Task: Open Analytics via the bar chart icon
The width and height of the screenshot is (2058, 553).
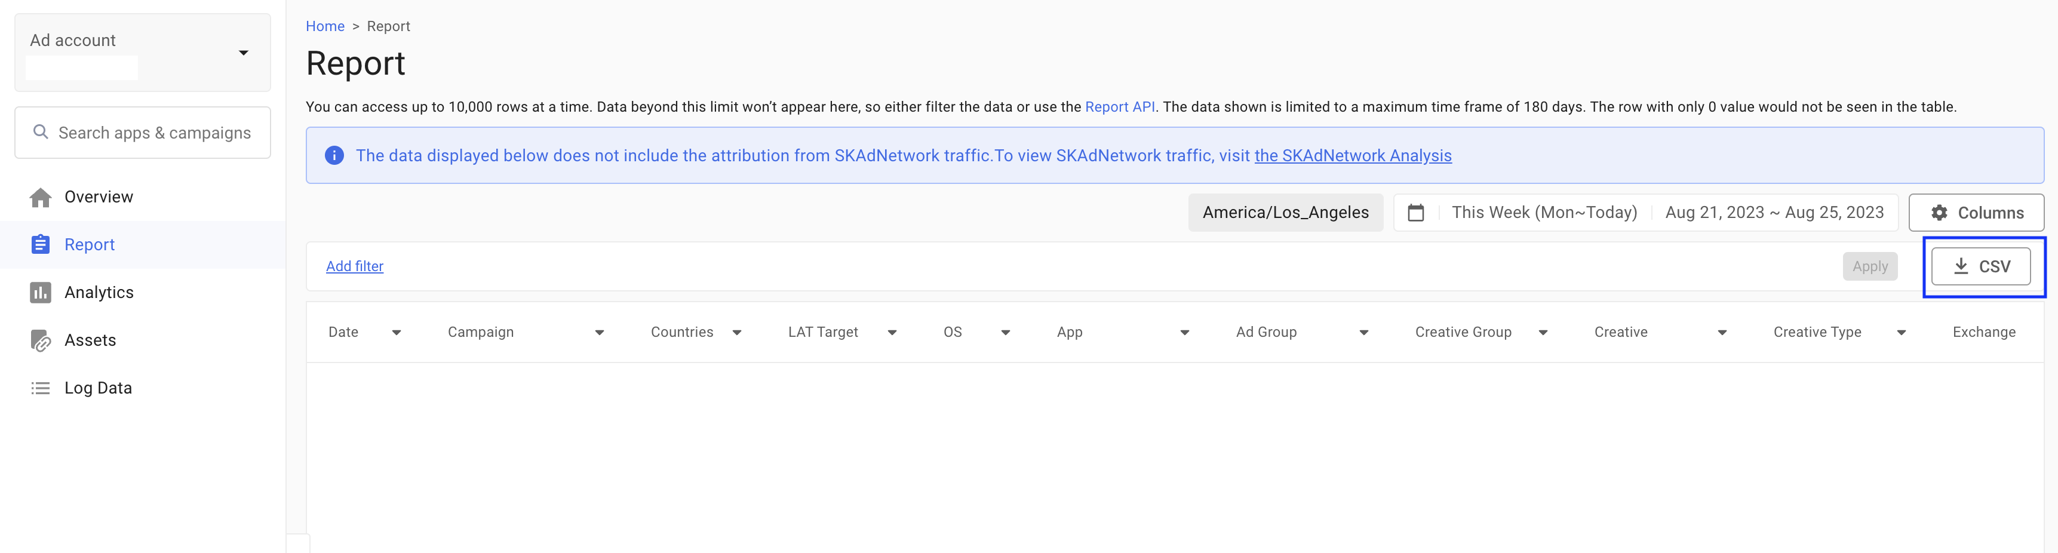Action: pos(40,291)
